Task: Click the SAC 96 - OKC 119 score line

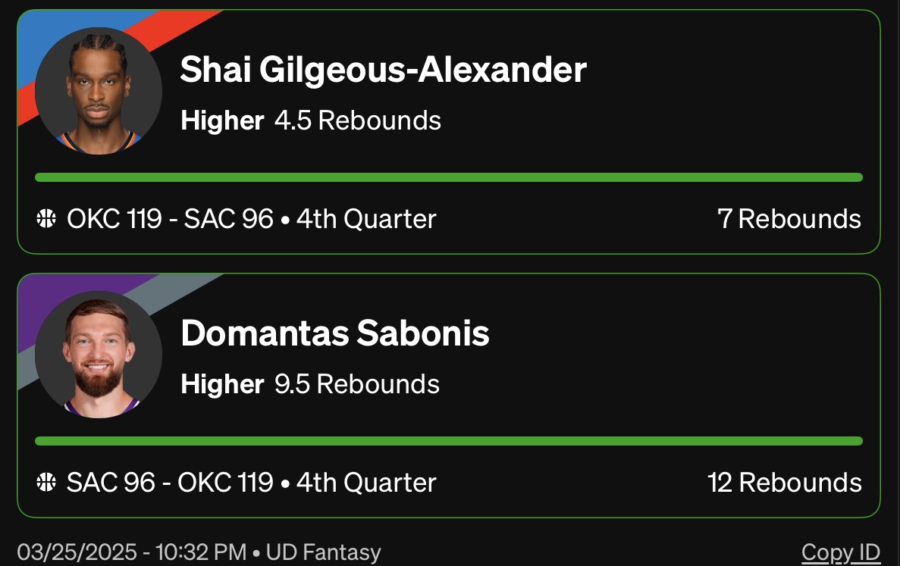Action: pos(170,483)
